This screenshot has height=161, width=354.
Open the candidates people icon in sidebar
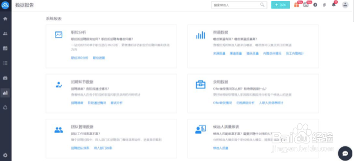[5, 34]
